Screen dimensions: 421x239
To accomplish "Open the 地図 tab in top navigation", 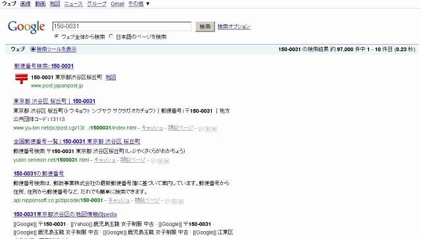I will 55,4.
